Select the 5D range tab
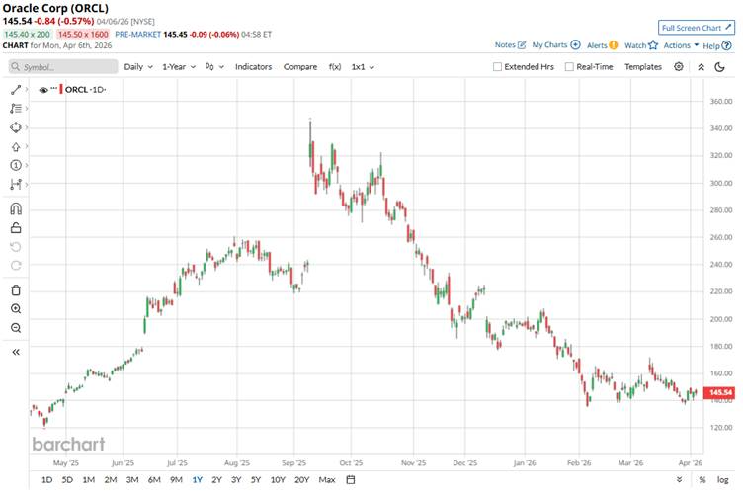This screenshot has width=743, height=494. (x=67, y=480)
